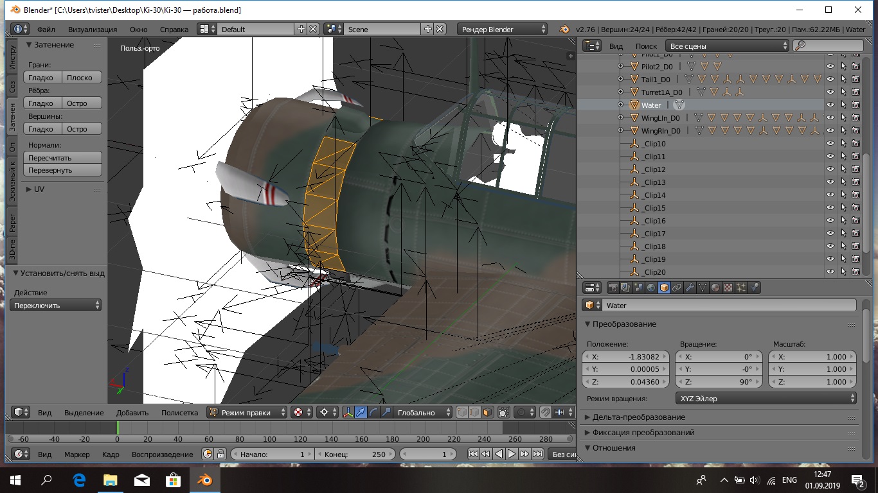The image size is (878, 493).
Task: Select the rotate manipulator arc icon
Action: (x=374, y=413)
